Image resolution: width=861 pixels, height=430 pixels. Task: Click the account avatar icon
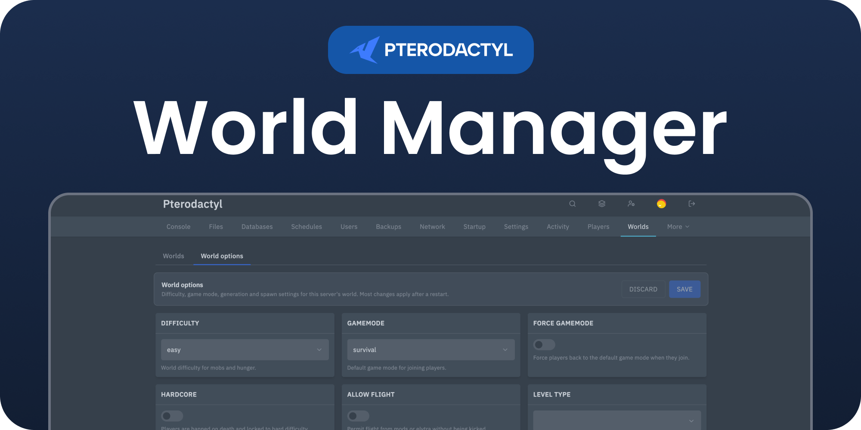661,204
